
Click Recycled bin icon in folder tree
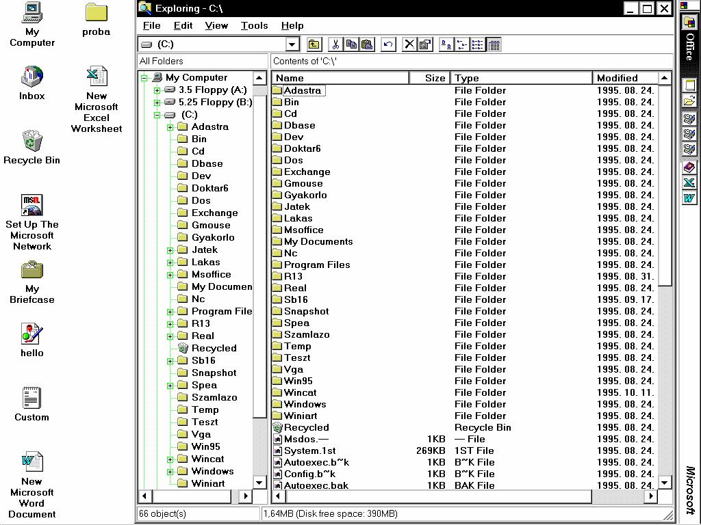[183, 348]
